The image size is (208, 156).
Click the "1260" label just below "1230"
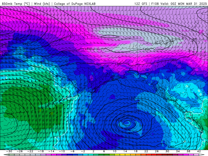(x=129, y=133)
